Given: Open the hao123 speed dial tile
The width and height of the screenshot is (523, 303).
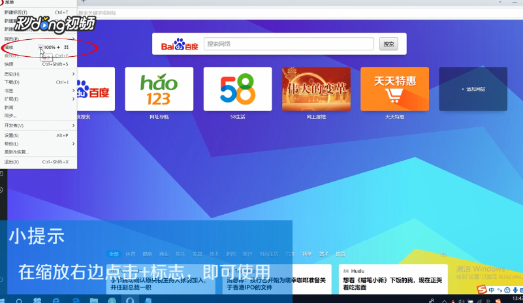Looking at the screenshot, I should click(x=159, y=89).
